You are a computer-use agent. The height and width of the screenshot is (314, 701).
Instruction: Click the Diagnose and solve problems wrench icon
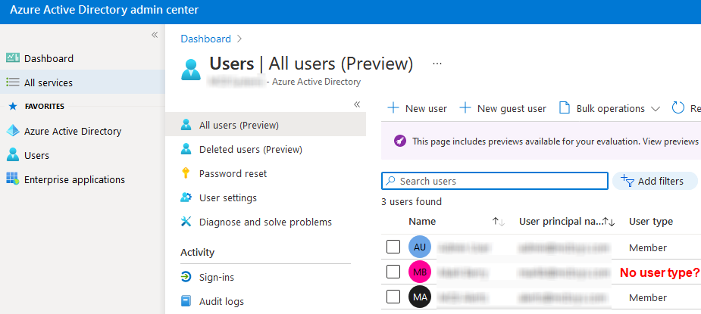(x=186, y=222)
